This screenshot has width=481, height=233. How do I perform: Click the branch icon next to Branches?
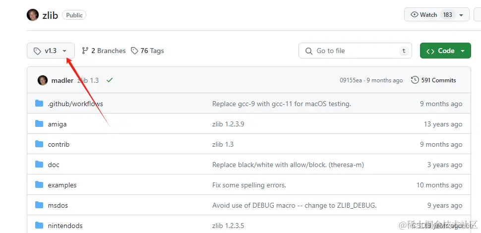pos(85,51)
